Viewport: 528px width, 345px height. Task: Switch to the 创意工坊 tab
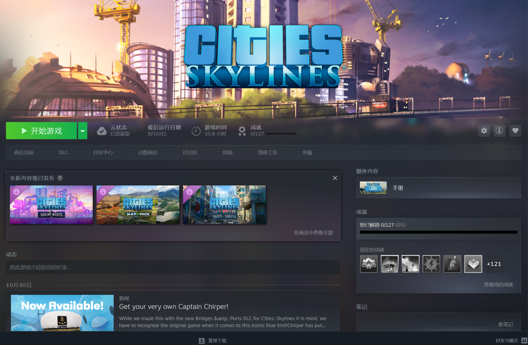pyautogui.click(x=267, y=153)
